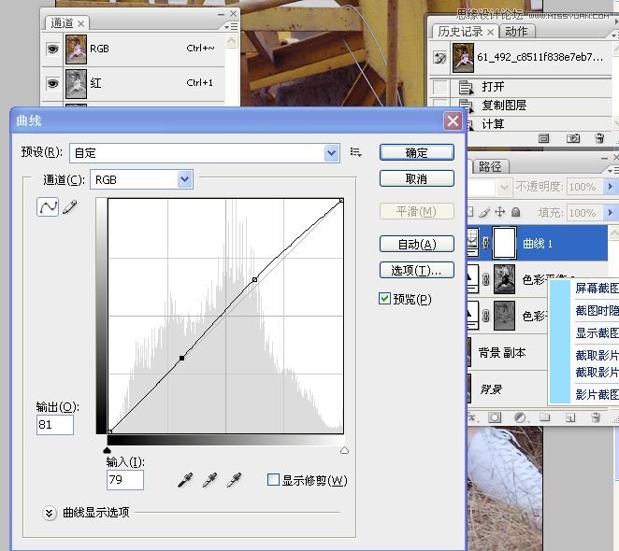This screenshot has height=551, width=619.
Task: Switch to the 动作 tab
Action: 516,31
